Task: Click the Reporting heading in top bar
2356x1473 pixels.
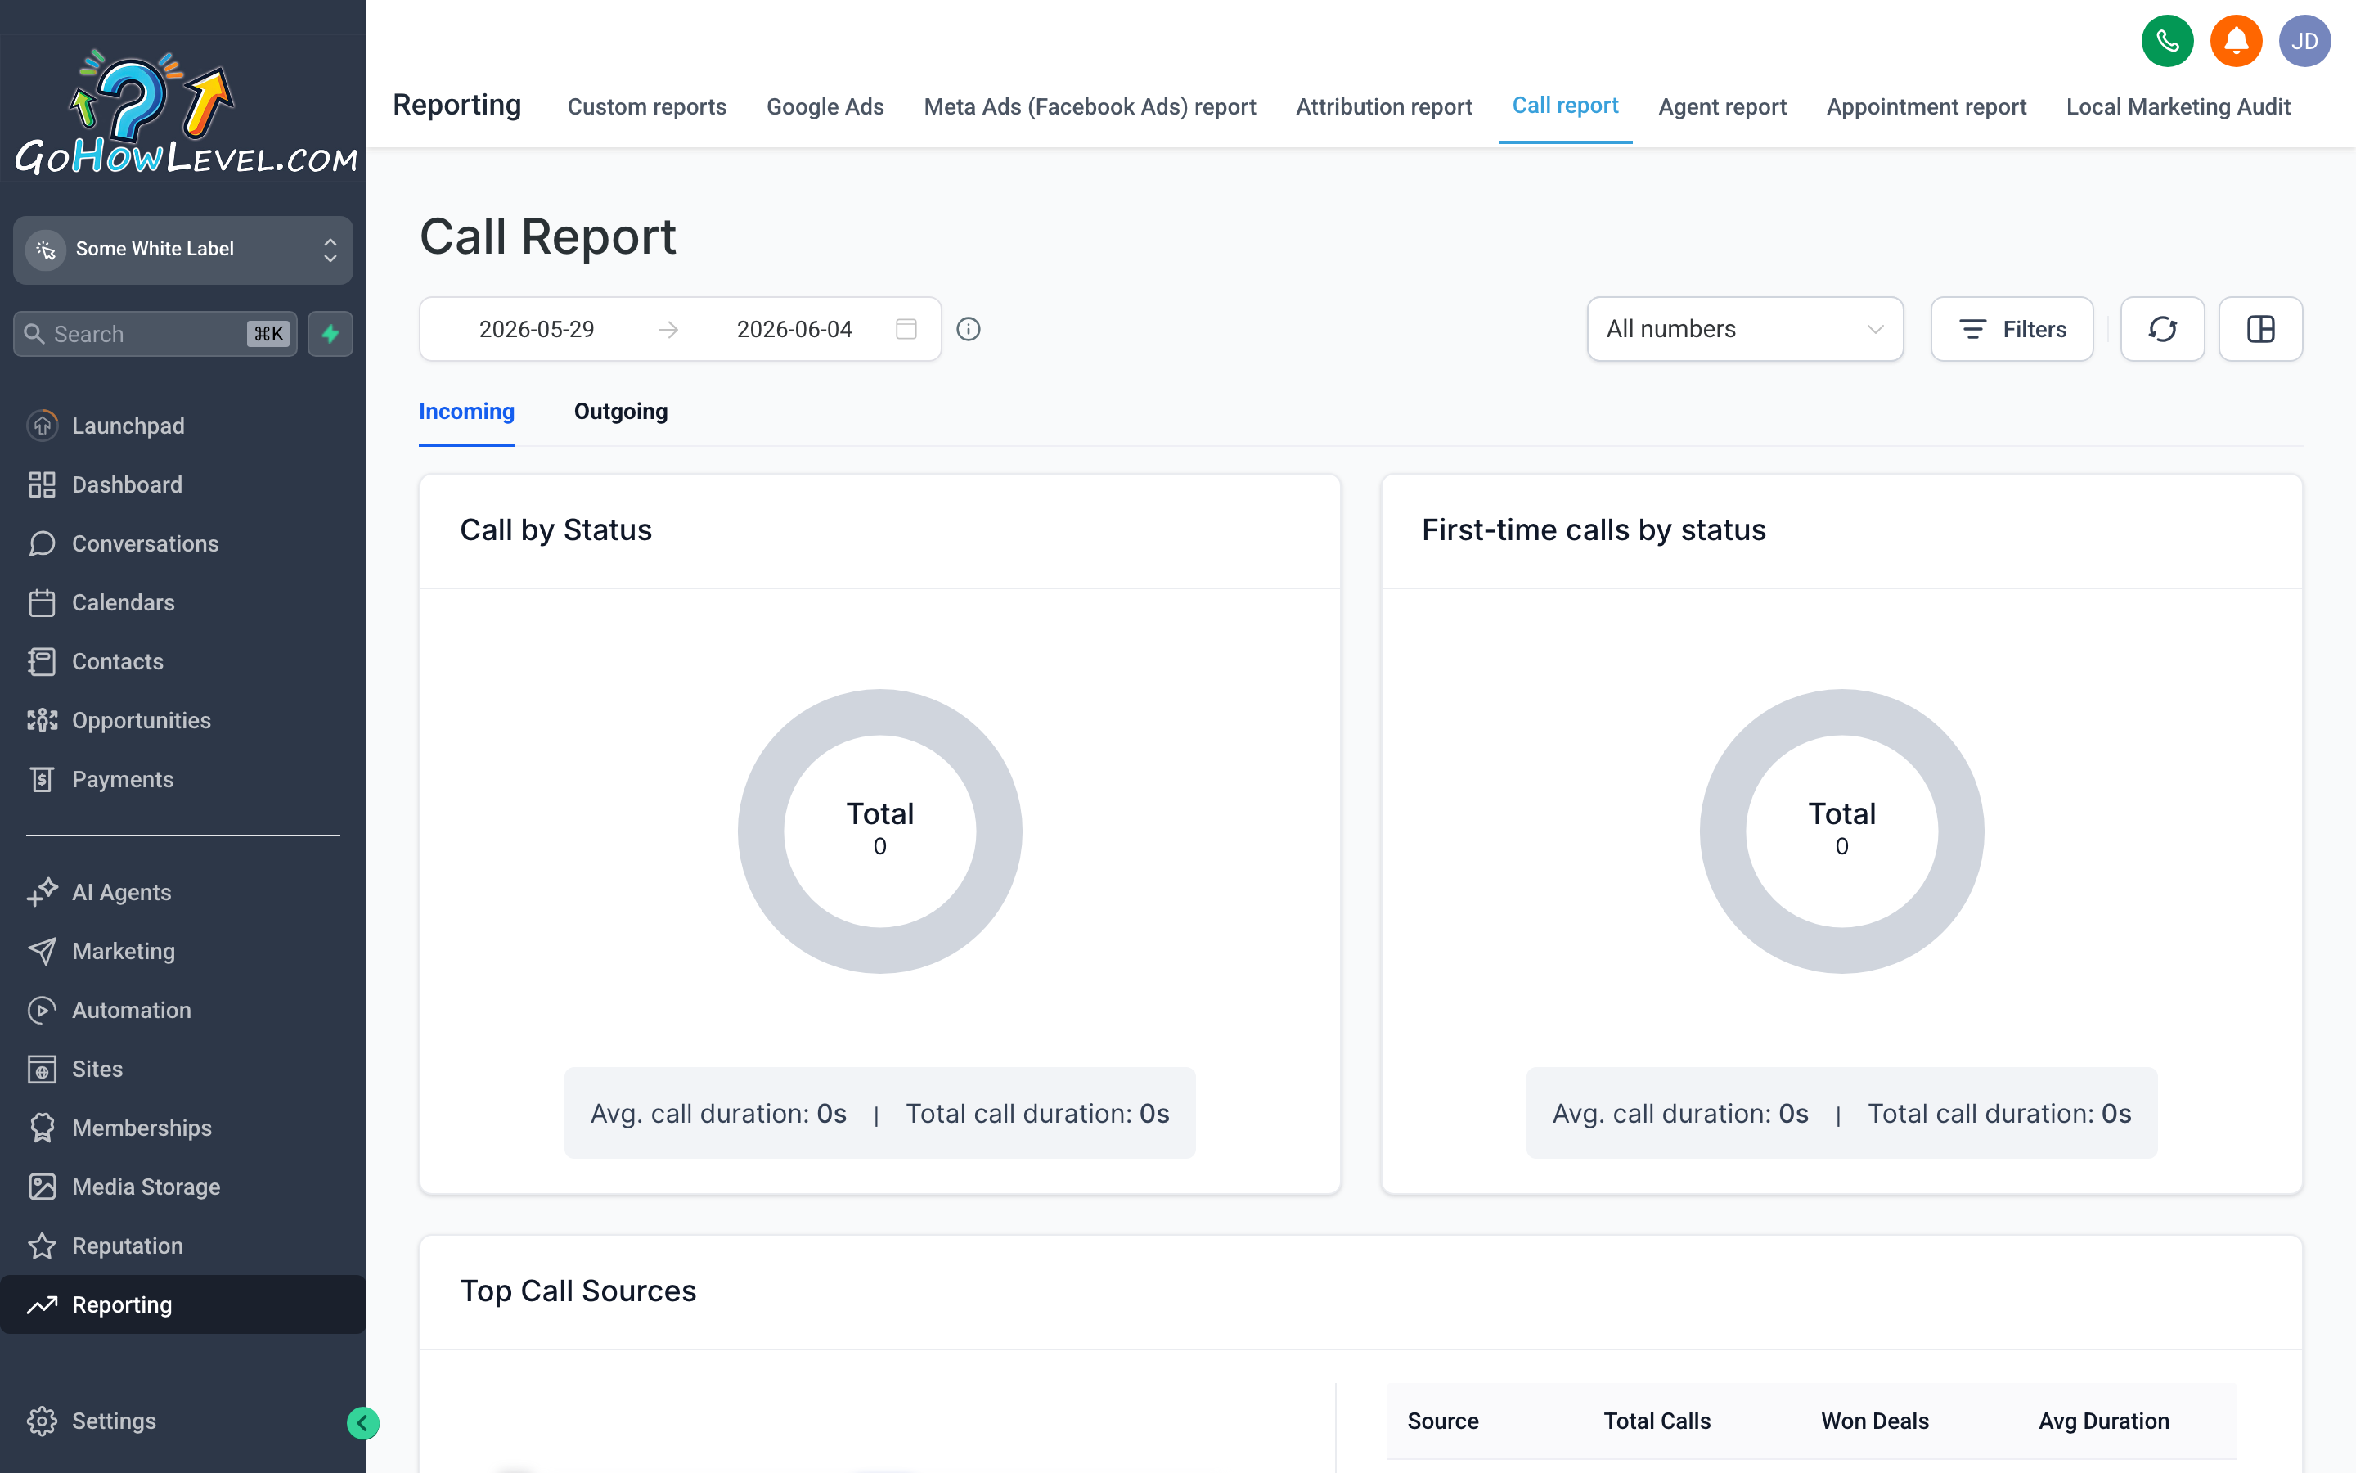Action: pyautogui.click(x=456, y=106)
